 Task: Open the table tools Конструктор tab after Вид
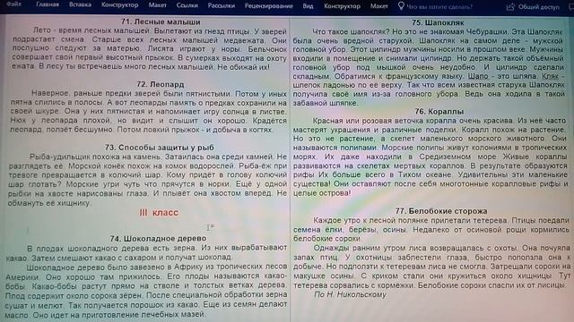click(x=342, y=6)
